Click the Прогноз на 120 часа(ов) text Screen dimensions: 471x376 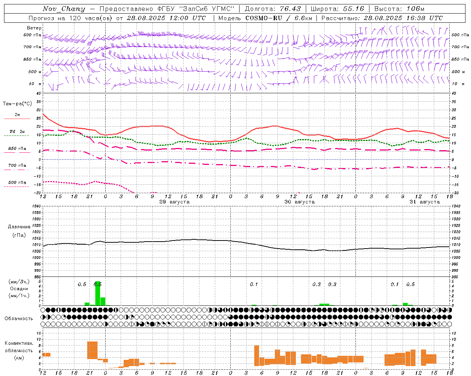[x=70, y=18]
